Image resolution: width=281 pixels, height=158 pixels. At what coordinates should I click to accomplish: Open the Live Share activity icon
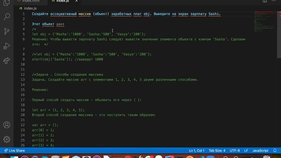tap(7, 61)
